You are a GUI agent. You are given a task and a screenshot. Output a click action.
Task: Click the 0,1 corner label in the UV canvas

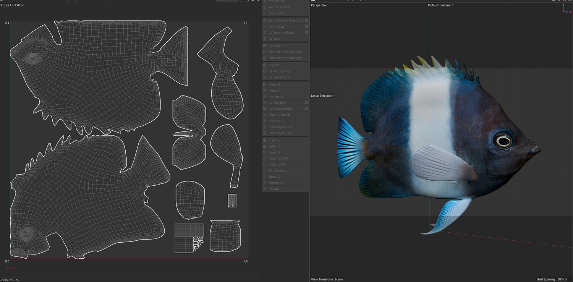tap(7, 23)
